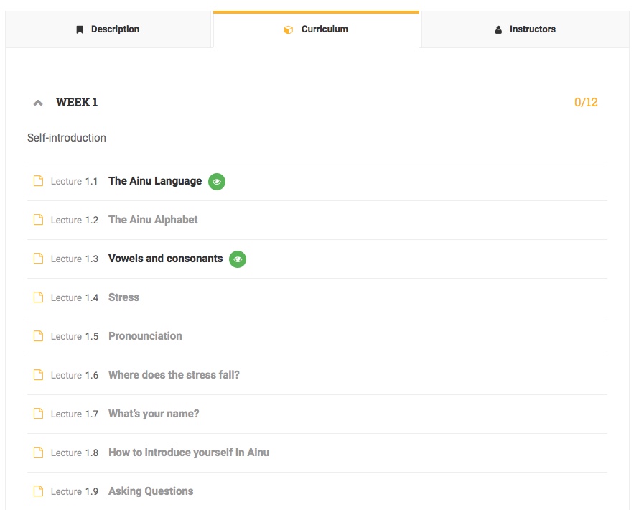Click the 0/12 progress counter

pyautogui.click(x=586, y=102)
